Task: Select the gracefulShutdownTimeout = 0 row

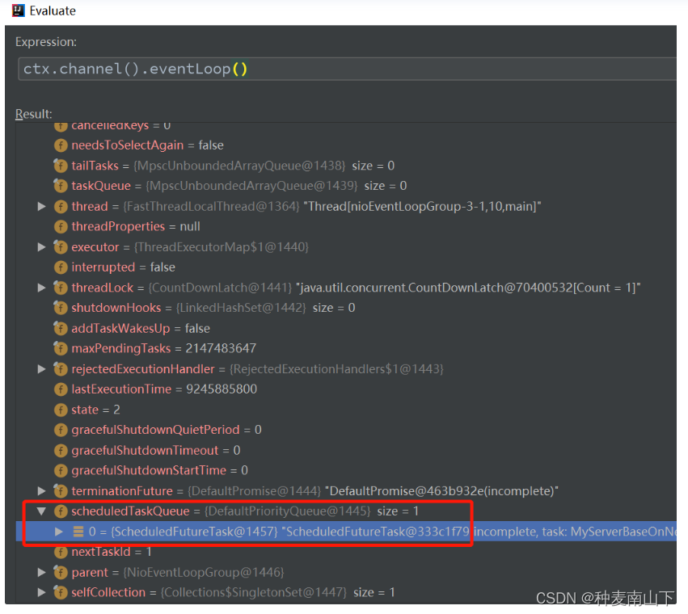Action: 346,450
